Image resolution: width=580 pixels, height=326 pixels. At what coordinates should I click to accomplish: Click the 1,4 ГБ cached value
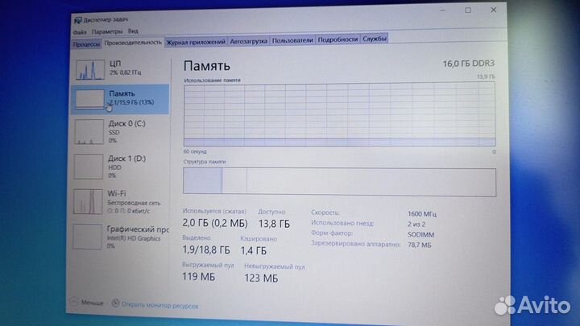click(x=254, y=250)
